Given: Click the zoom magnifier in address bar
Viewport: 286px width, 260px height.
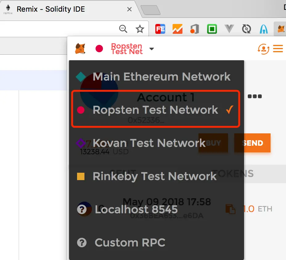Looking at the screenshot, I should pyautogui.click(x=123, y=29).
